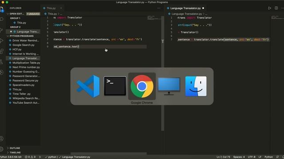Open the Search view in activity bar

[x=2, y=19]
